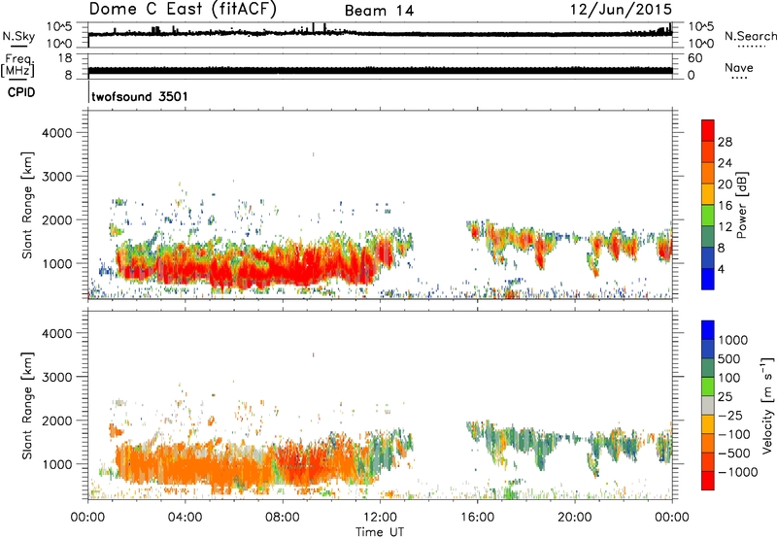Click the "60" tick of Nave axis

pos(695,58)
